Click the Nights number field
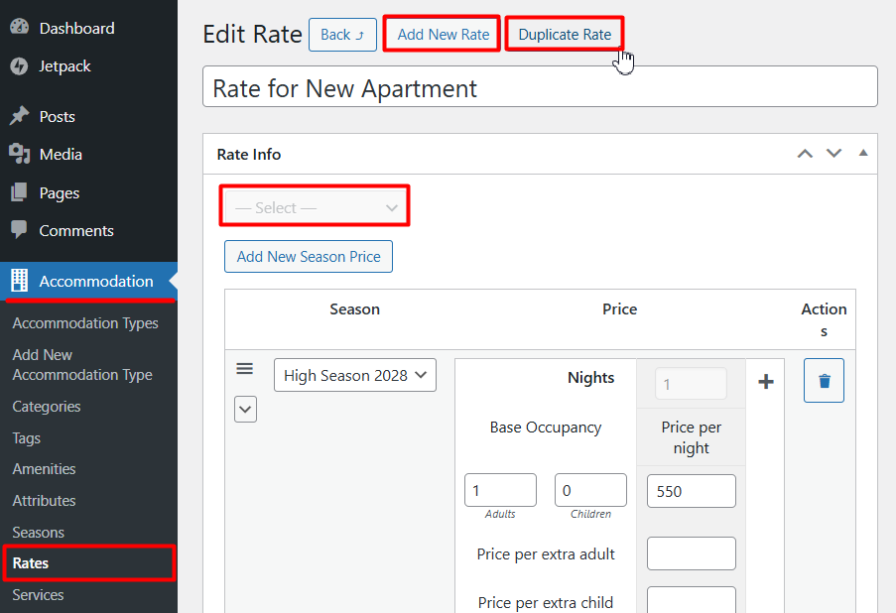The image size is (896, 613). pyautogui.click(x=691, y=384)
